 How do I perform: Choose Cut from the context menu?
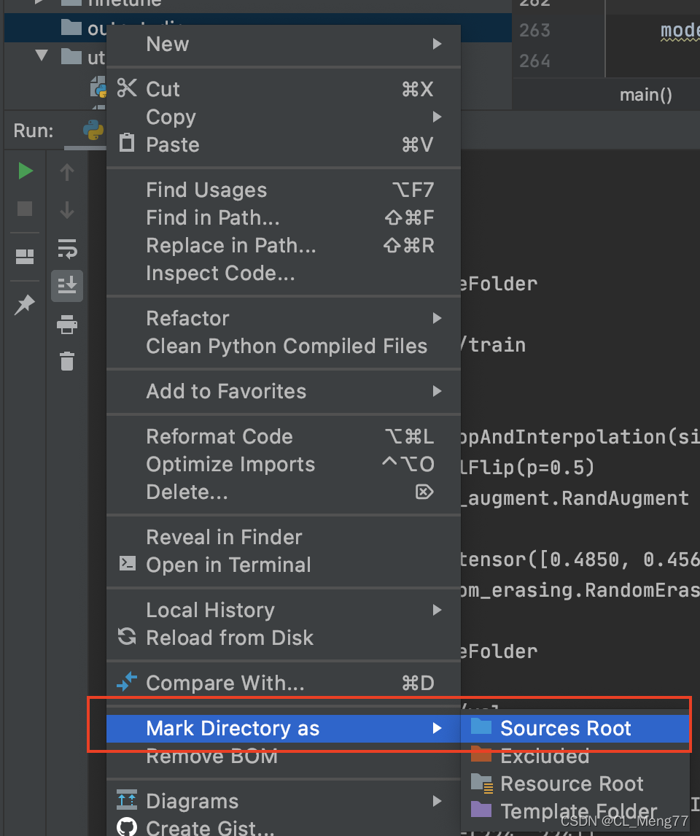(284, 89)
